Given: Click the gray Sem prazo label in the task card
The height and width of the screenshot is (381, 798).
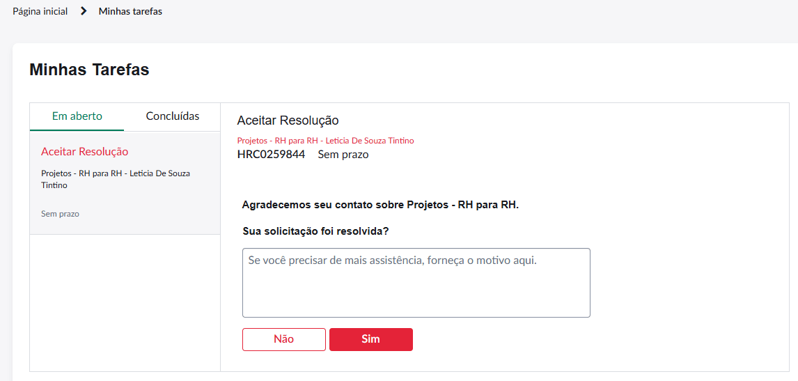Looking at the screenshot, I should (60, 214).
